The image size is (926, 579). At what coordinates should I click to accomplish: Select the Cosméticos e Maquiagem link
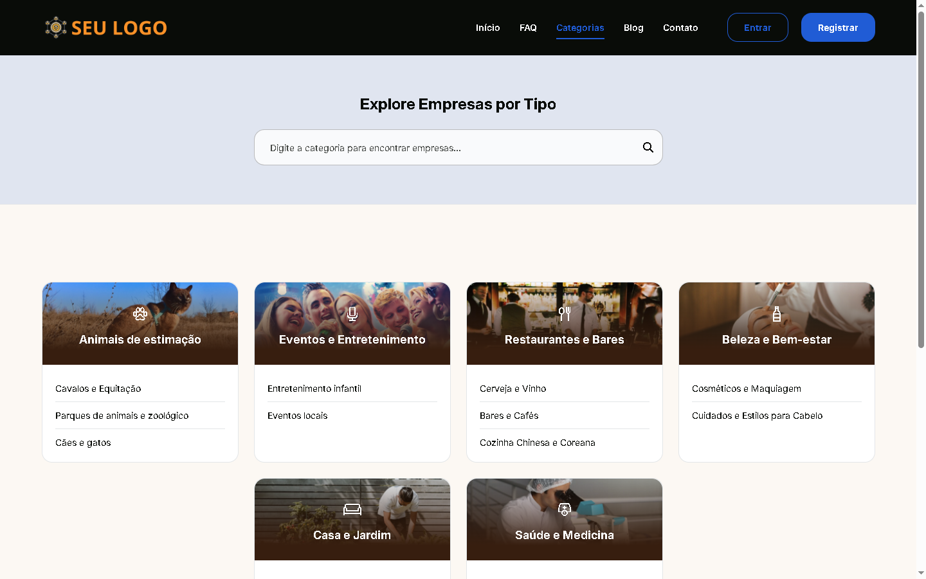[x=747, y=389]
